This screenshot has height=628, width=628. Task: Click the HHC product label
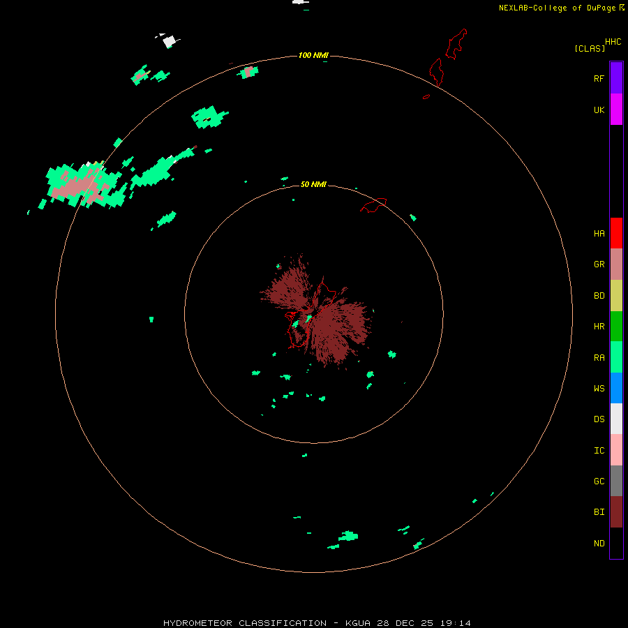(613, 42)
